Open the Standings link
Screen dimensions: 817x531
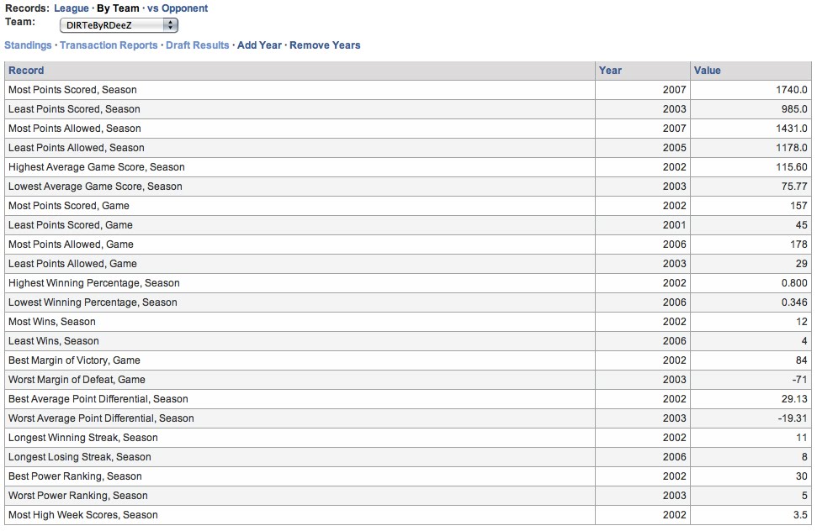click(x=28, y=45)
